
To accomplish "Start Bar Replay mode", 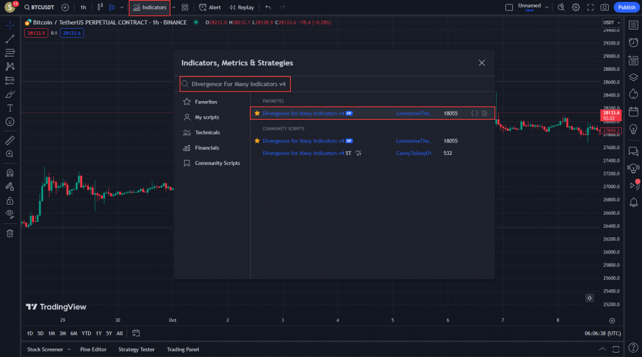I will pos(241,8).
